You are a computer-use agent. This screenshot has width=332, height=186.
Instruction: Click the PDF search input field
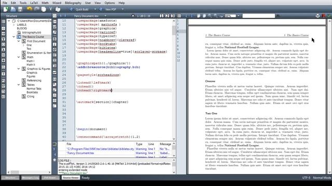point(258,16)
